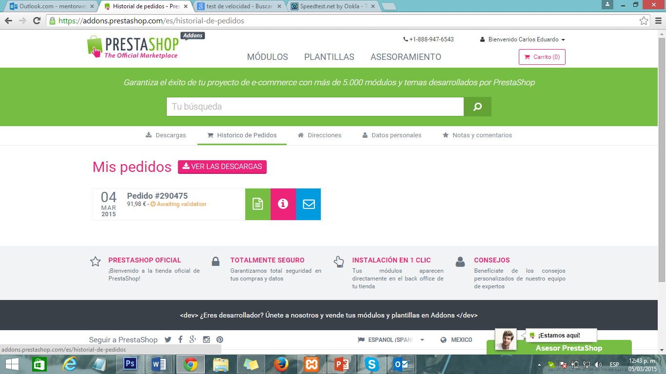Image resolution: width=666 pixels, height=374 pixels.
Task: Click the address bar URL
Action: 151,21
